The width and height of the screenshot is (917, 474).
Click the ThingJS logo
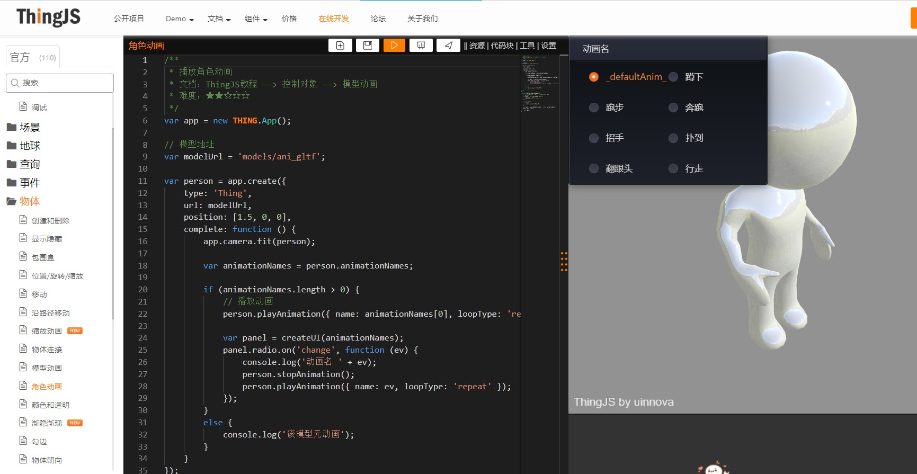tap(48, 17)
